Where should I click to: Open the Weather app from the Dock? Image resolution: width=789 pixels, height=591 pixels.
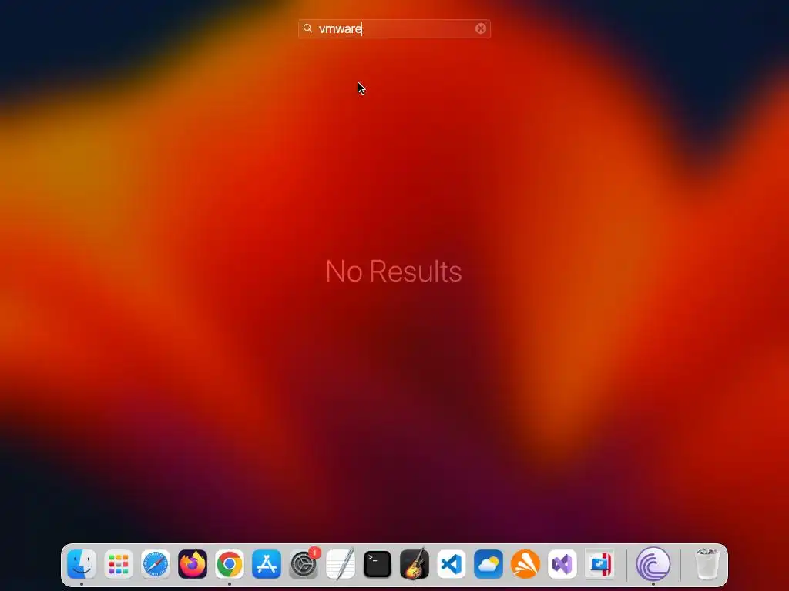489,564
